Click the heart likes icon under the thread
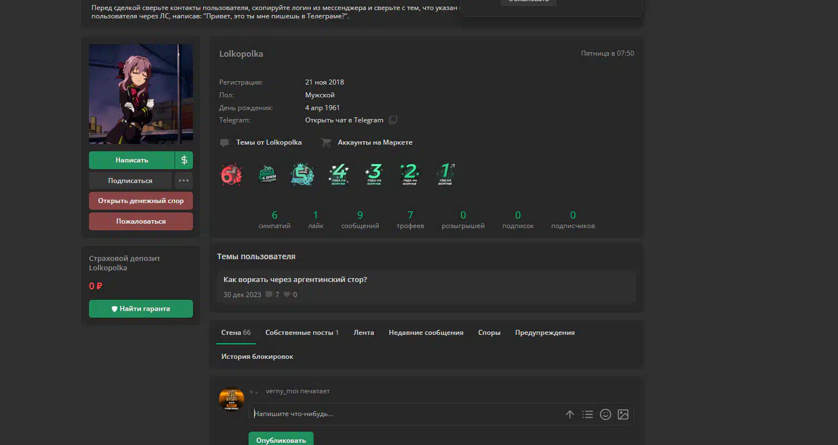838x445 pixels. (x=287, y=295)
